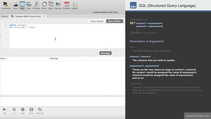Open the Model toolbar icon
The width and height of the screenshot is (211, 119).
click(x=75, y=5)
